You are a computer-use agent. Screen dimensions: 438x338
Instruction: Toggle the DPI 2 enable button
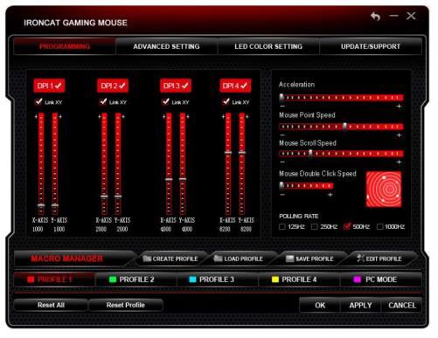click(x=113, y=86)
